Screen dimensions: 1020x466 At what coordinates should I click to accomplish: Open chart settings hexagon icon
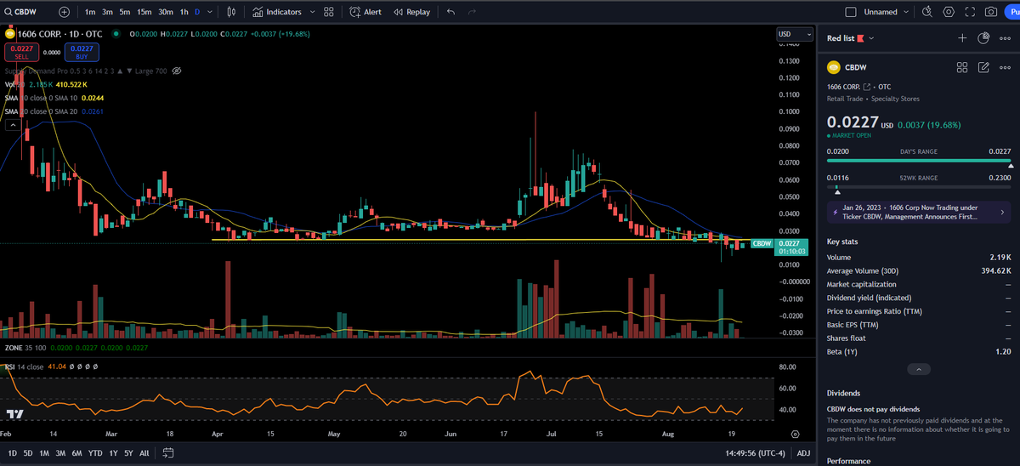948,12
